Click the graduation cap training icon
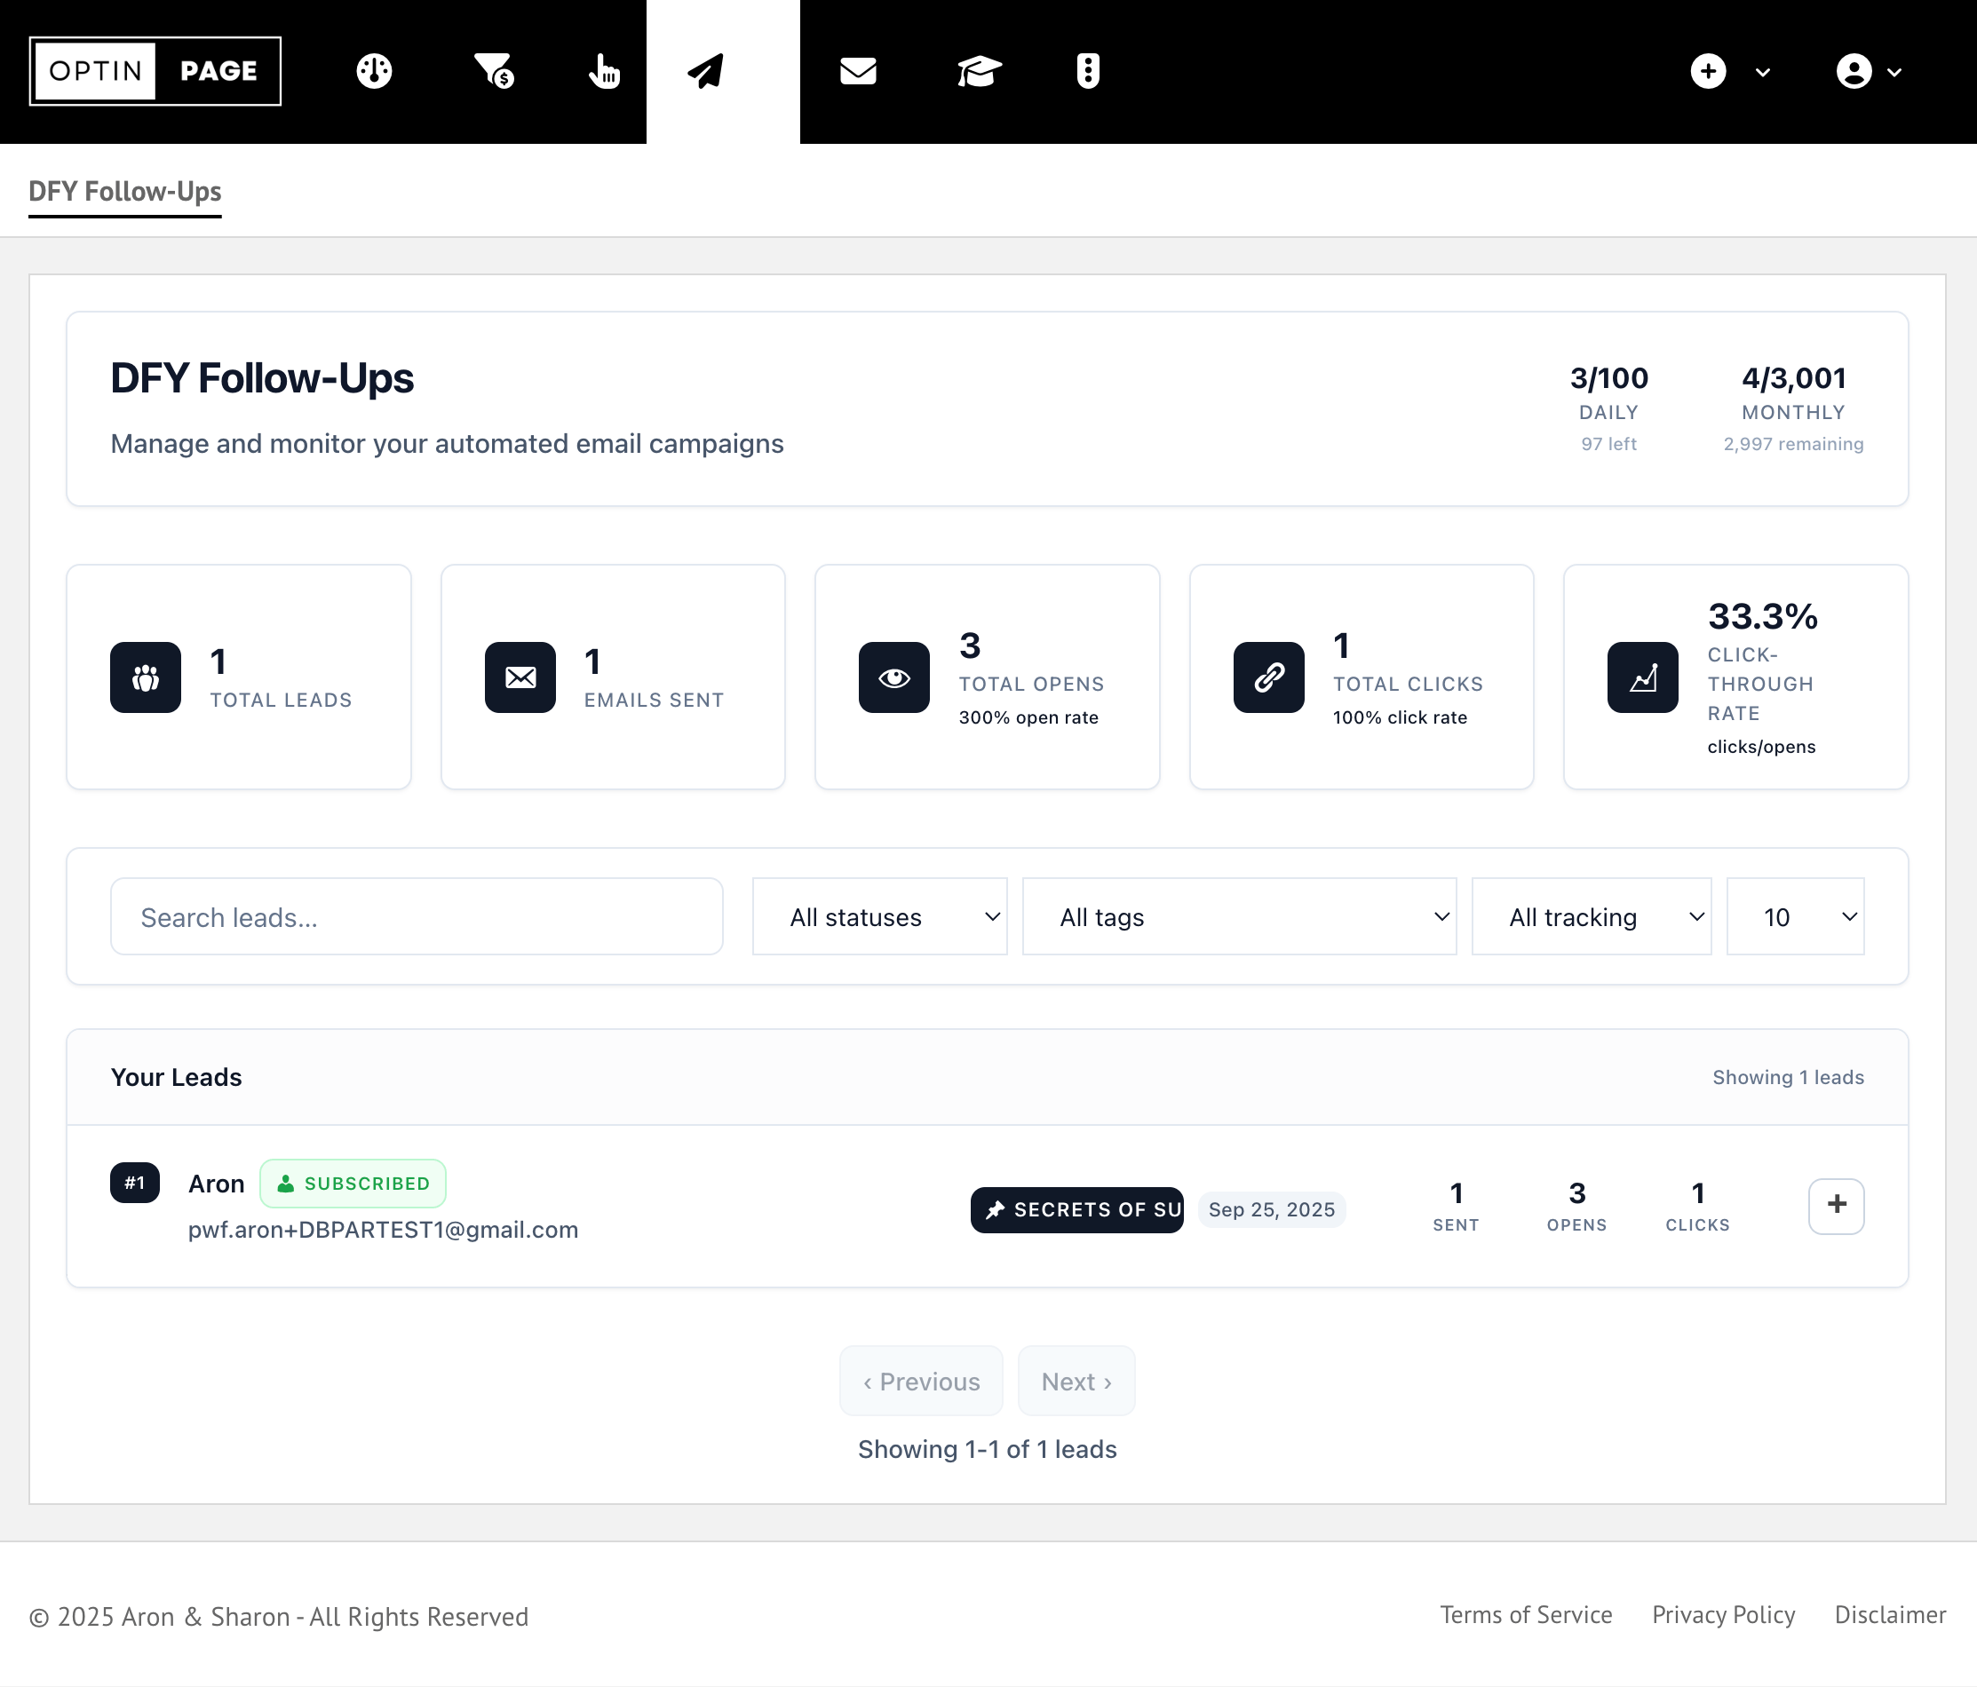Viewport: 1977px width, 1687px height. click(979, 72)
